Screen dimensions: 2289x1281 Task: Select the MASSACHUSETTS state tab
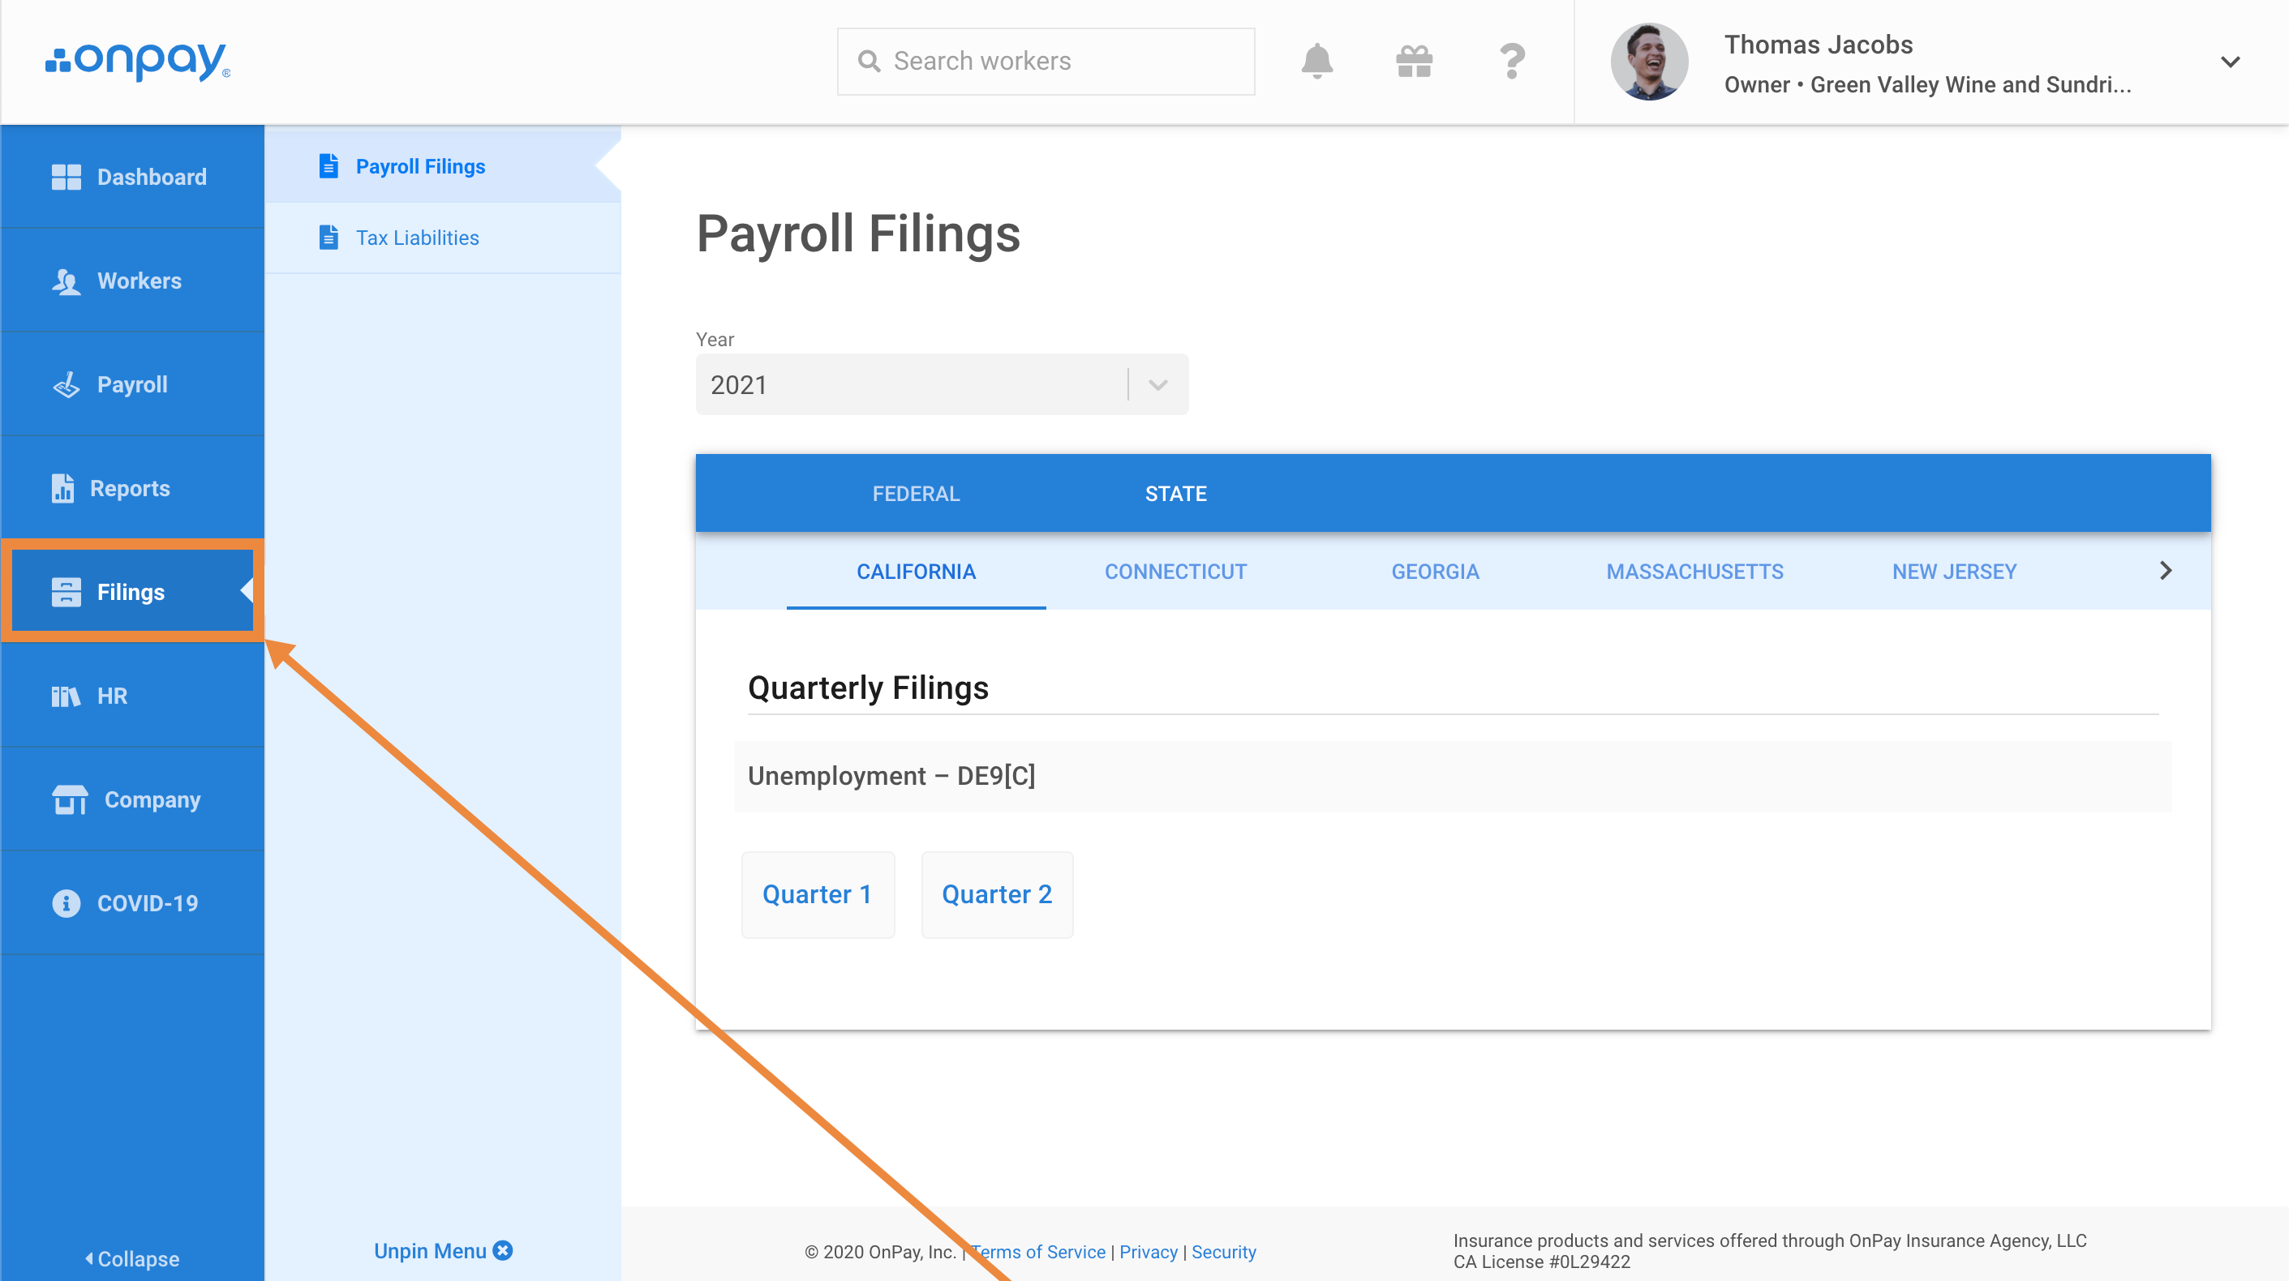point(1694,572)
